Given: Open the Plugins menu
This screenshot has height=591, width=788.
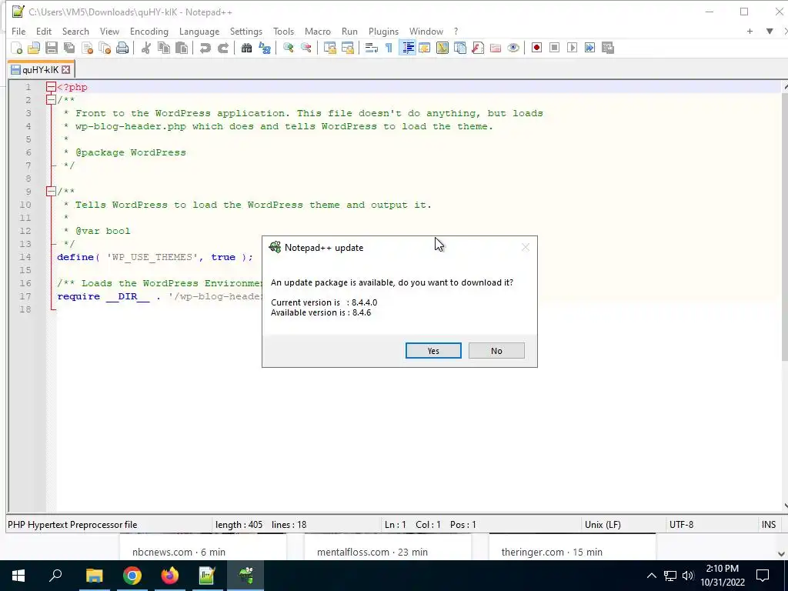Looking at the screenshot, I should click(383, 31).
